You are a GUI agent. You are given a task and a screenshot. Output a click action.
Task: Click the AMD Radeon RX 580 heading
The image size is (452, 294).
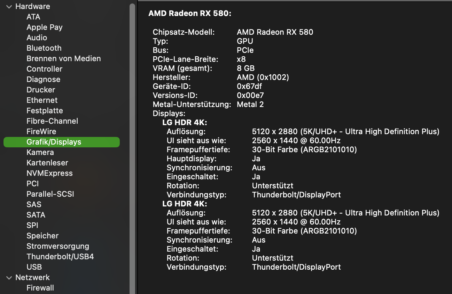190,14
